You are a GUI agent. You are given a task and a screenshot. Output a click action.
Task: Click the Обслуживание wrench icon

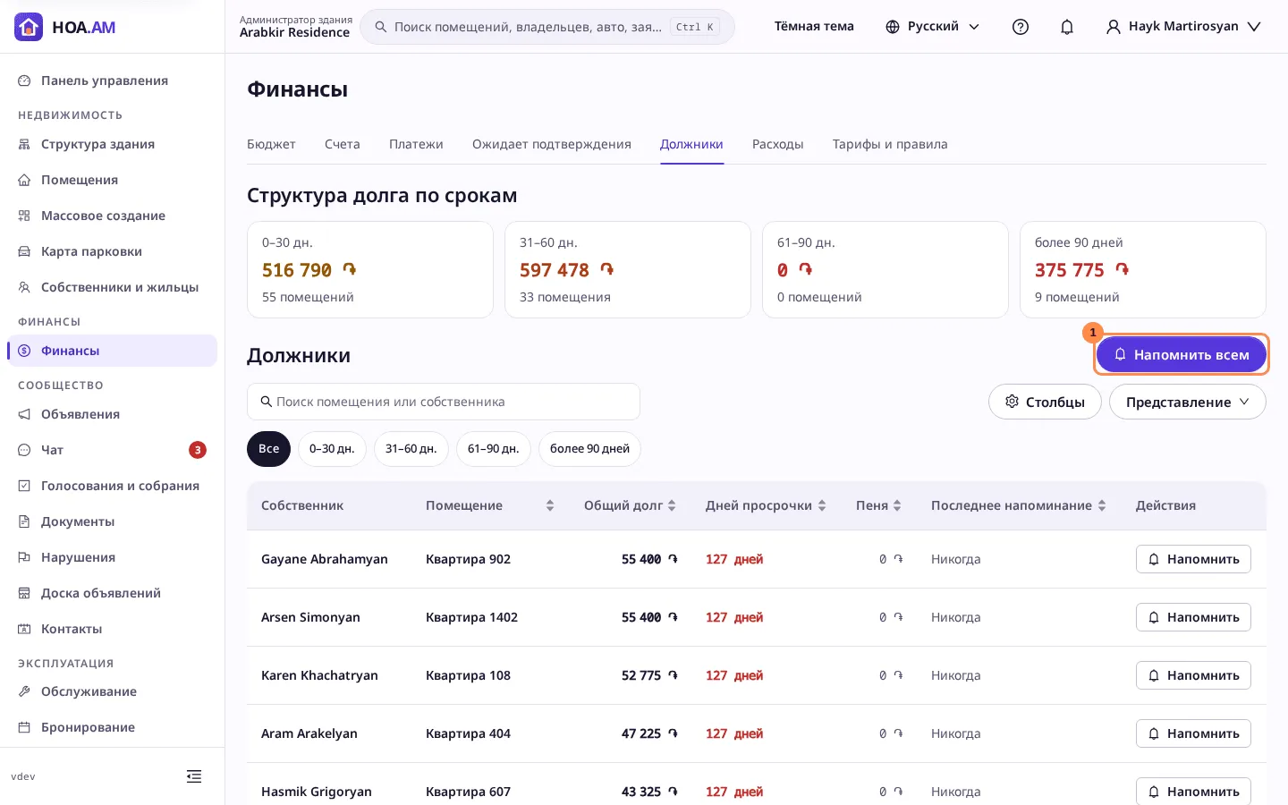[x=24, y=691]
